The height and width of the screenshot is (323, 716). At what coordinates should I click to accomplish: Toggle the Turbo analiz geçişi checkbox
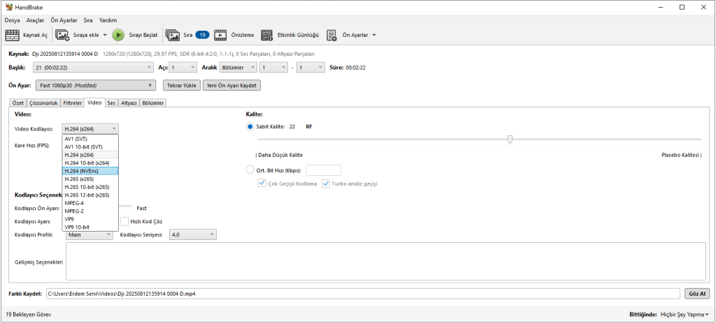coord(326,183)
